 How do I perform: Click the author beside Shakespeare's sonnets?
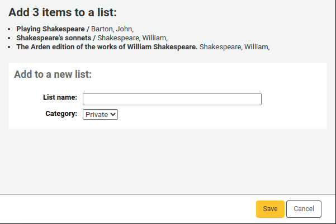point(132,38)
